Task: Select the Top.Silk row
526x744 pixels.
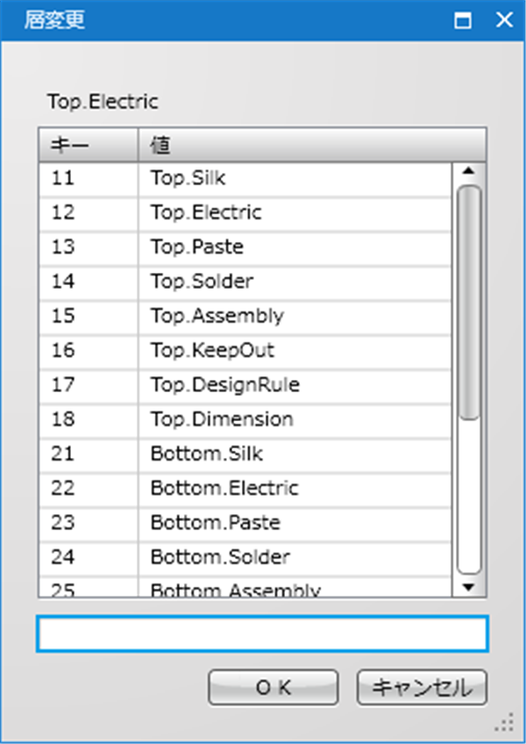Action: [x=245, y=179]
